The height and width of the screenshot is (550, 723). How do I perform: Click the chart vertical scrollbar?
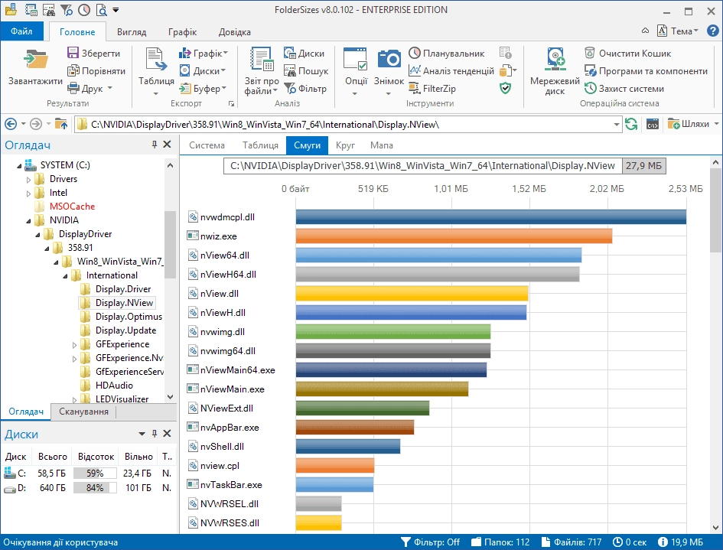pyautogui.click(x=715, y=212)
